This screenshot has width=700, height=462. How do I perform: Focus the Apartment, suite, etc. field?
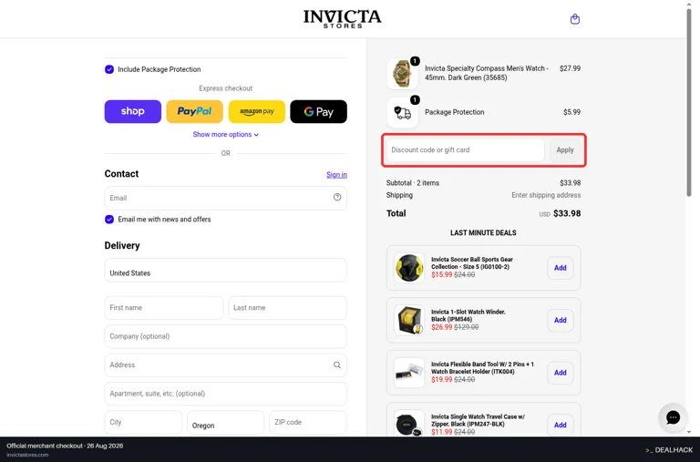[x=225, y=394]
